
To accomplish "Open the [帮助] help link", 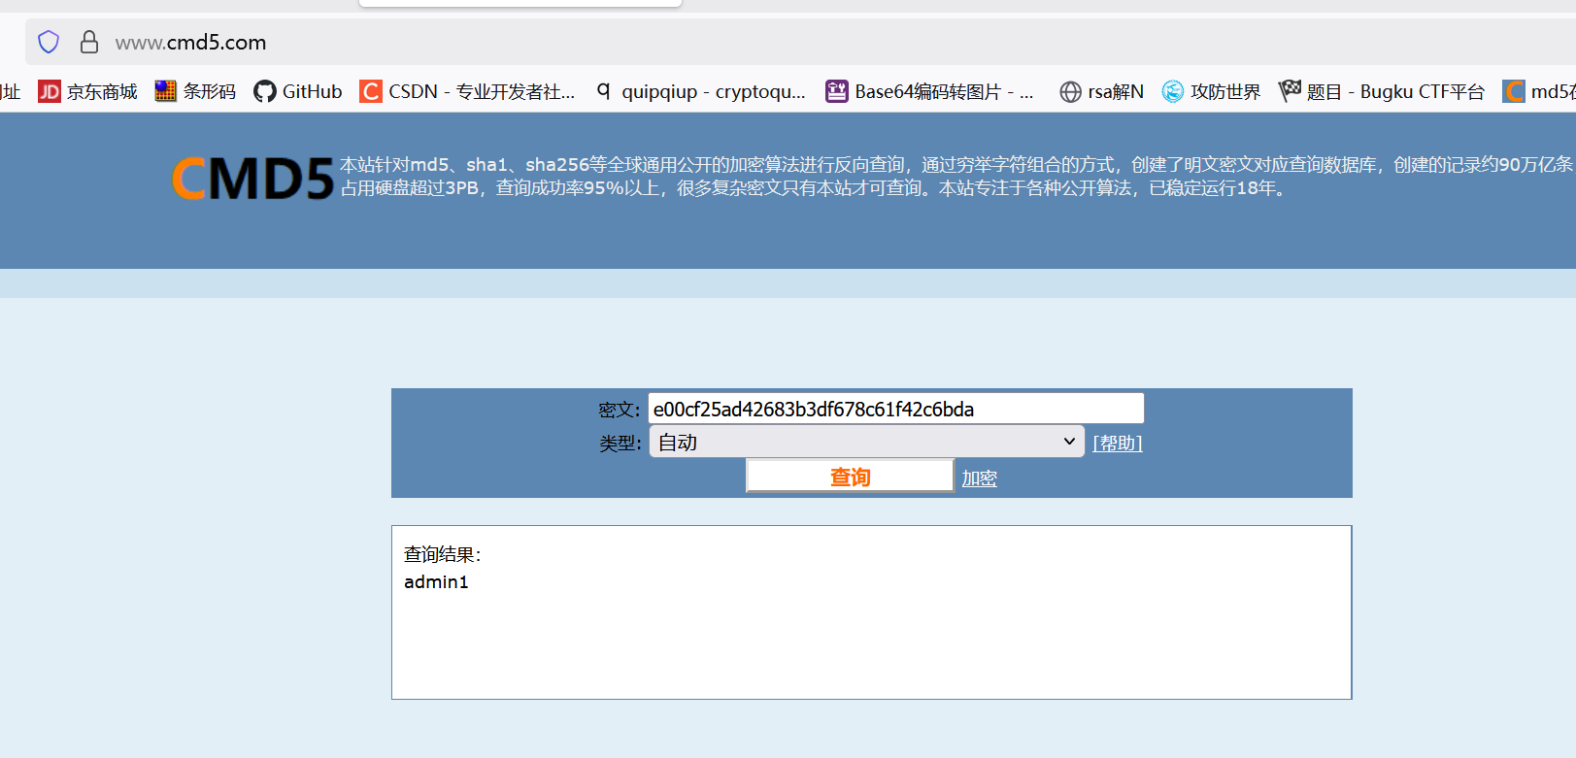I will (x=1117, y=443).
